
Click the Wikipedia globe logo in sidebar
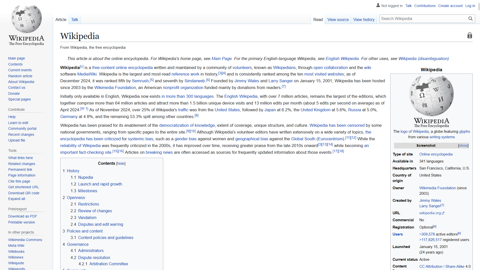coord(26,25)
